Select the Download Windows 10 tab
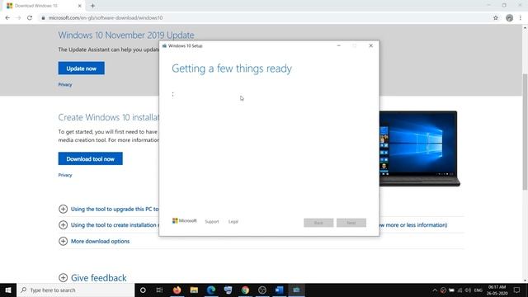528x297 pixels. point(43,6)
